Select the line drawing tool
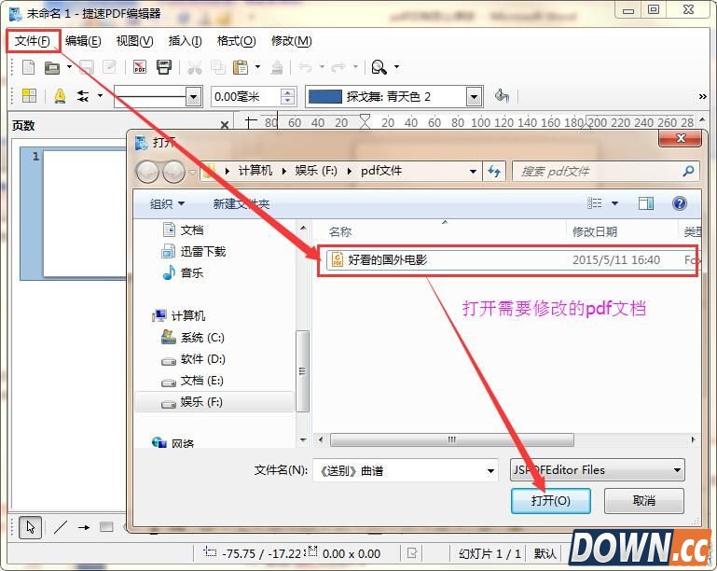Image resolution: width=717 pixels, height=571 pixels. point(61,527)
